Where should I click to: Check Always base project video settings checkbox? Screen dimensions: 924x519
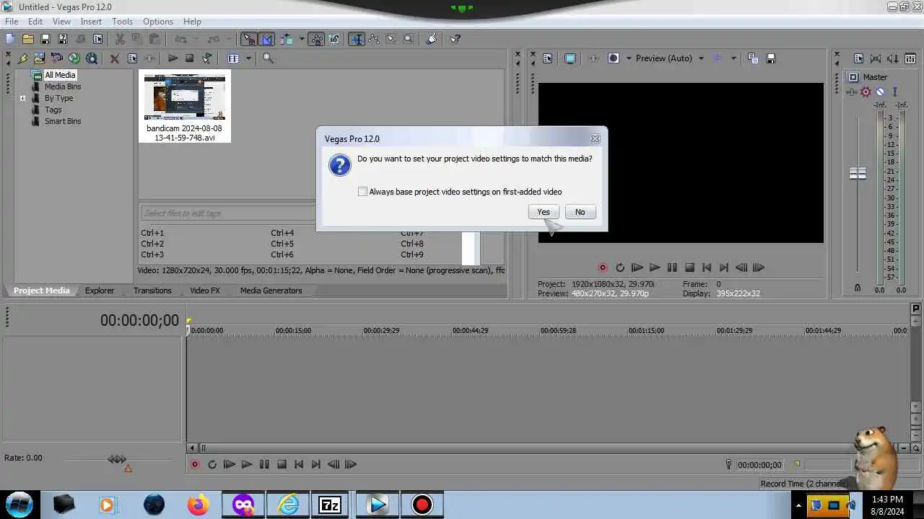pyautogui.click(x=362, y=192)
